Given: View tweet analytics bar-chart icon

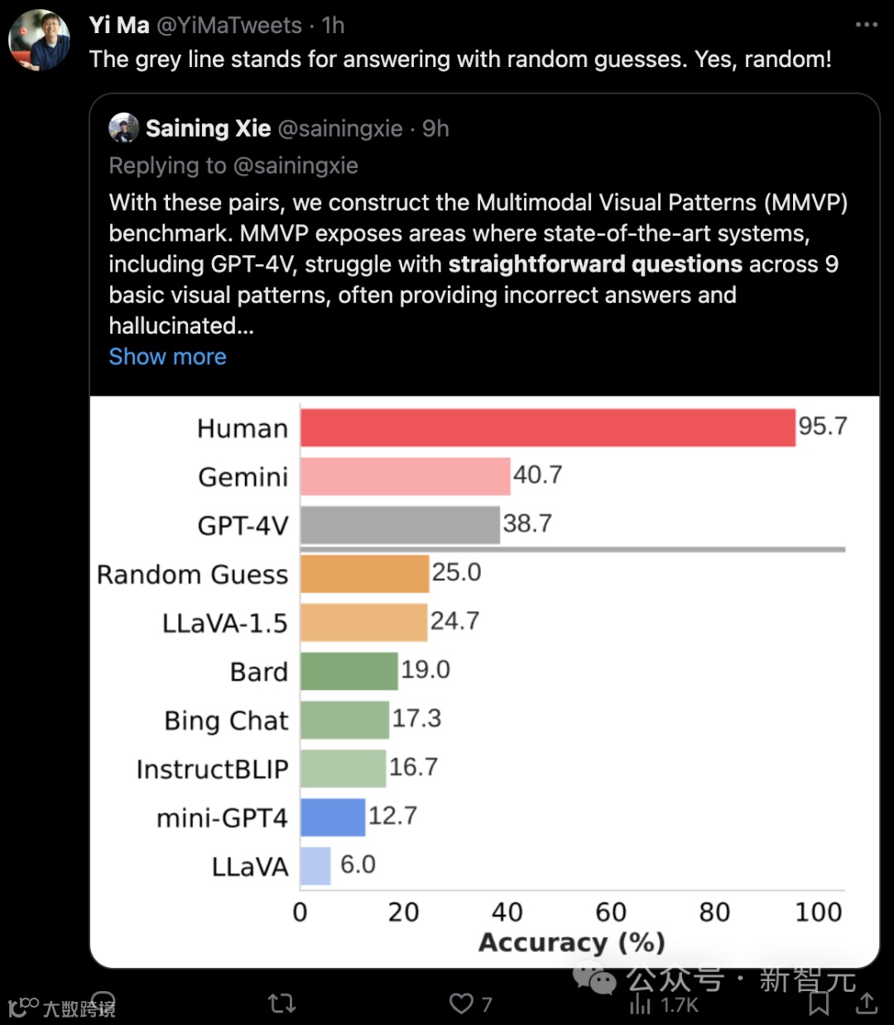Looking at the screenshot, I should click(x=641, y=1004).
